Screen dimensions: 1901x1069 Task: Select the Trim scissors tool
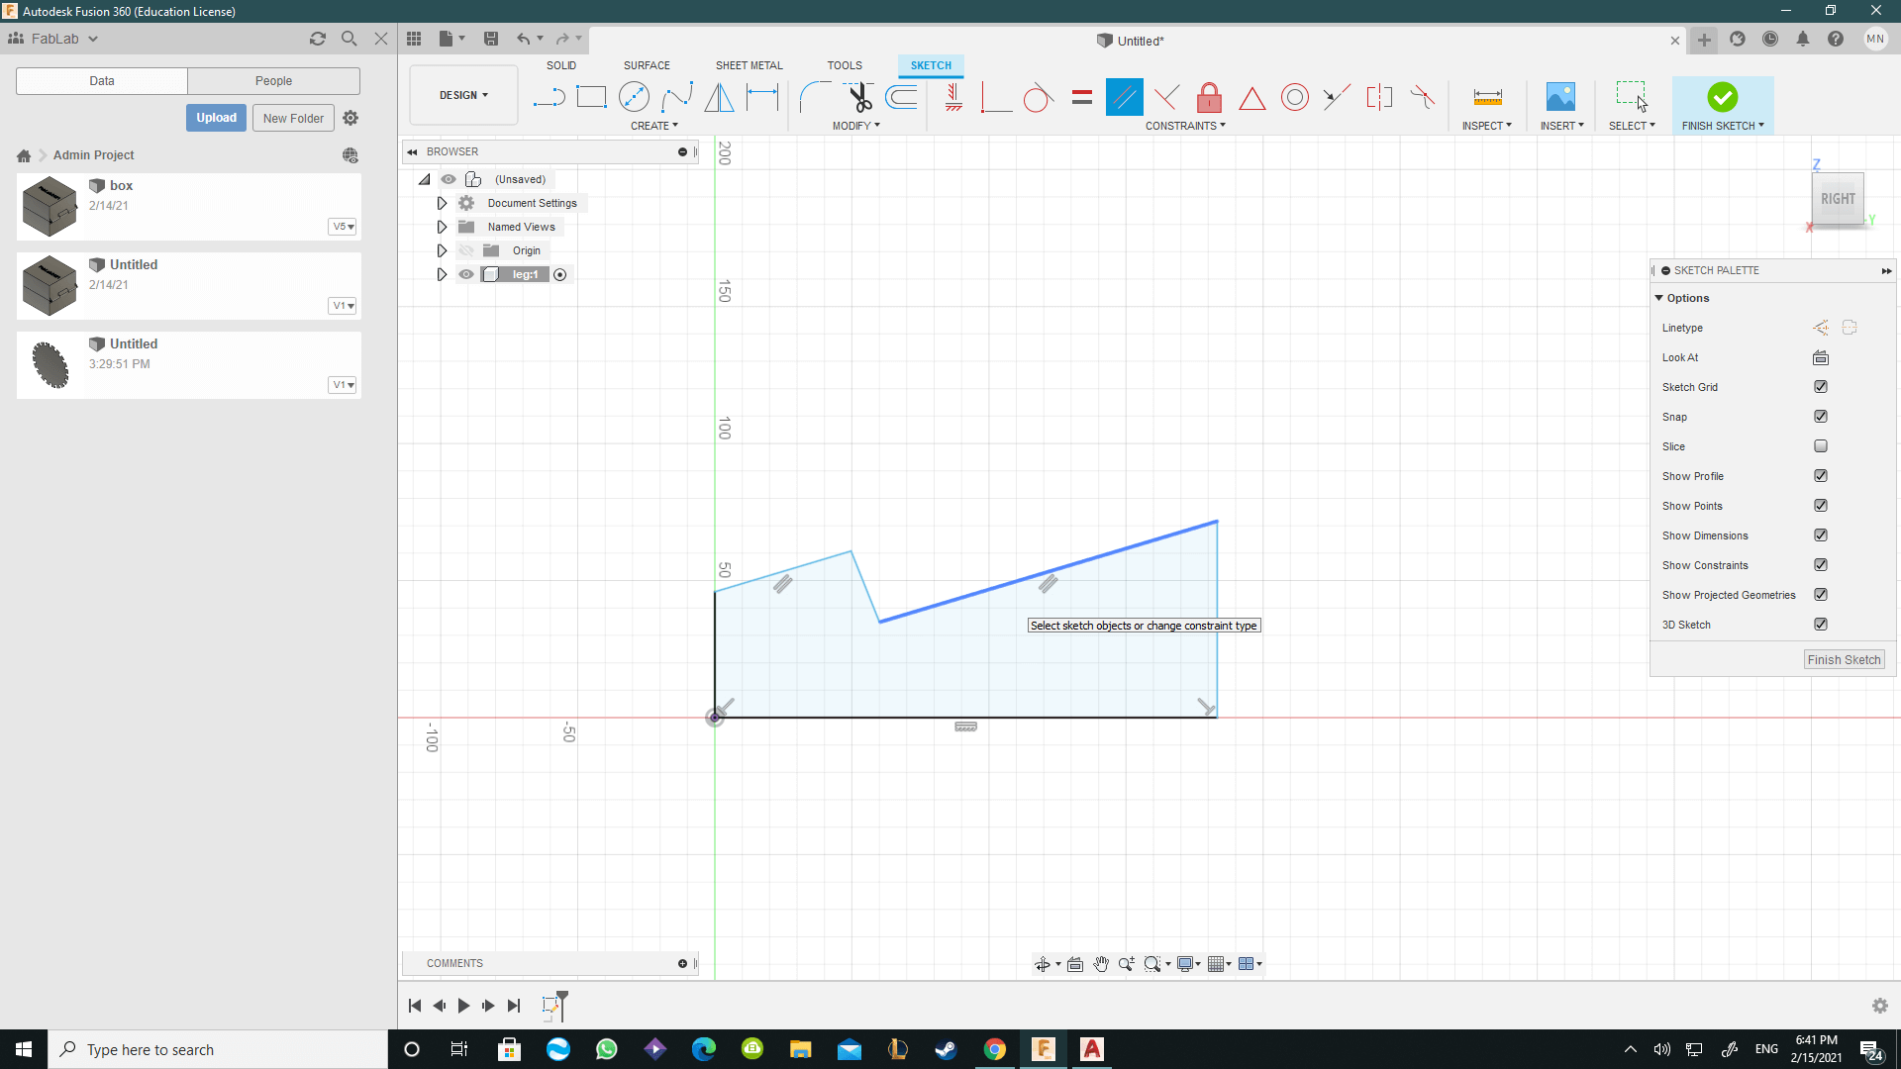click(x=858, y=97)
